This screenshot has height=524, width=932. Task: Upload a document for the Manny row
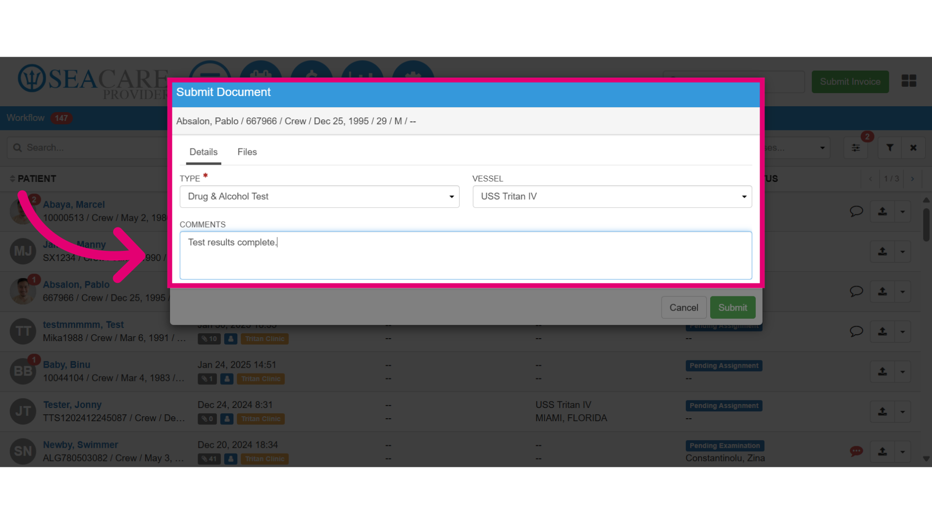pos(882,251)
